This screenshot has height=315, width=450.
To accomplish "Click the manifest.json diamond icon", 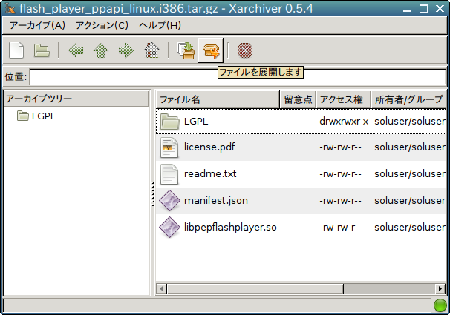I will pyautogui.click(x=169, y=200).
